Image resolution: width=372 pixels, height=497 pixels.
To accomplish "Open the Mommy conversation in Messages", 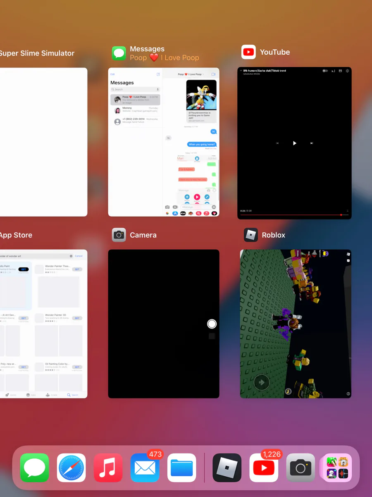I will pyautogui.click(x=135, y=111).
